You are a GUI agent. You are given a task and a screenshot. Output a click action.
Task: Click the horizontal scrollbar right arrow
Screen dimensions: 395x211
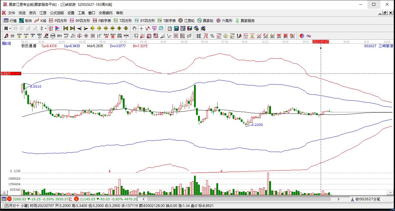coord(338,199)
